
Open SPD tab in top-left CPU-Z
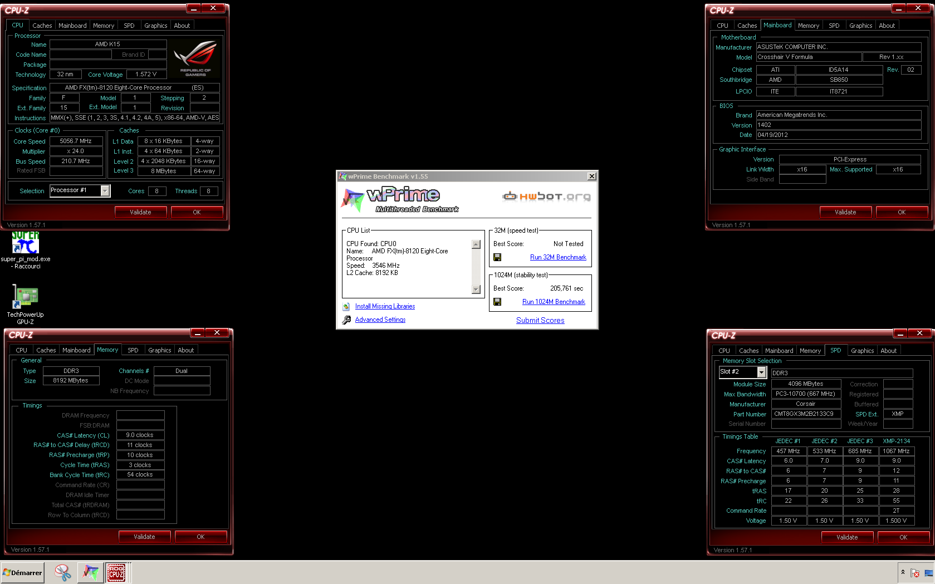click(x=129, y=26)
